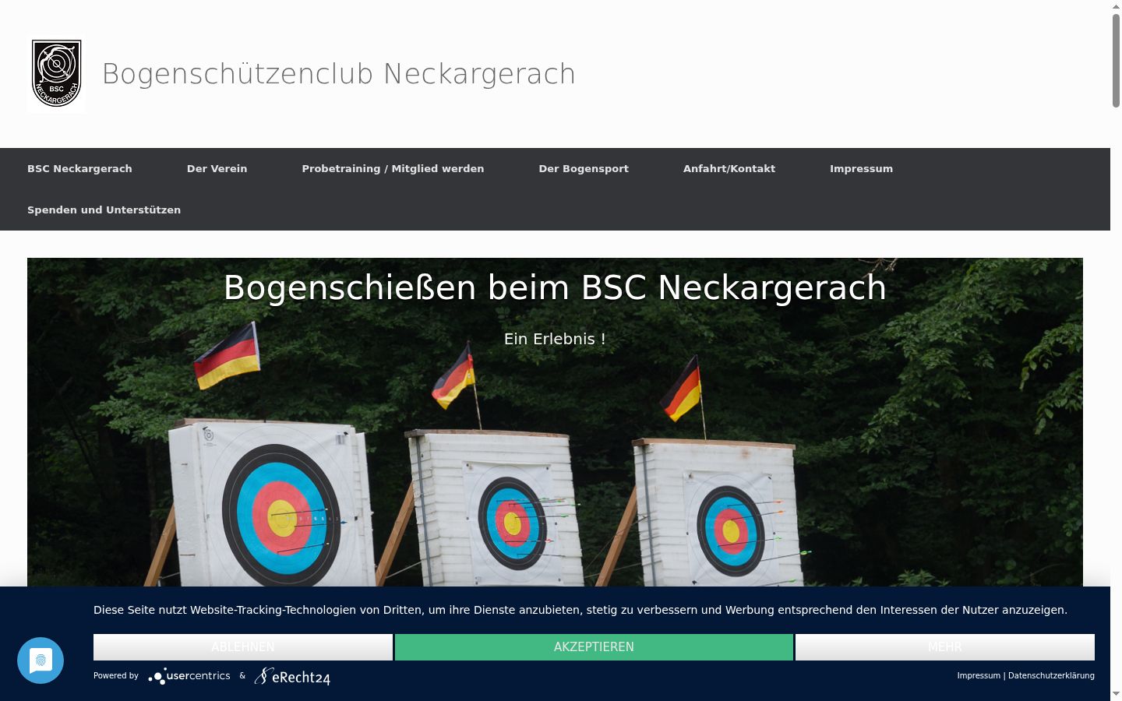
Task: Open the Datenschutzerklärung link
Action: point(1051,676)
